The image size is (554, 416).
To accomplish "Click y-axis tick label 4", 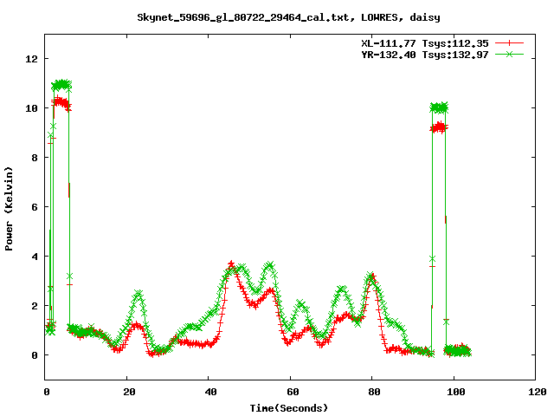I will point(35,257).
